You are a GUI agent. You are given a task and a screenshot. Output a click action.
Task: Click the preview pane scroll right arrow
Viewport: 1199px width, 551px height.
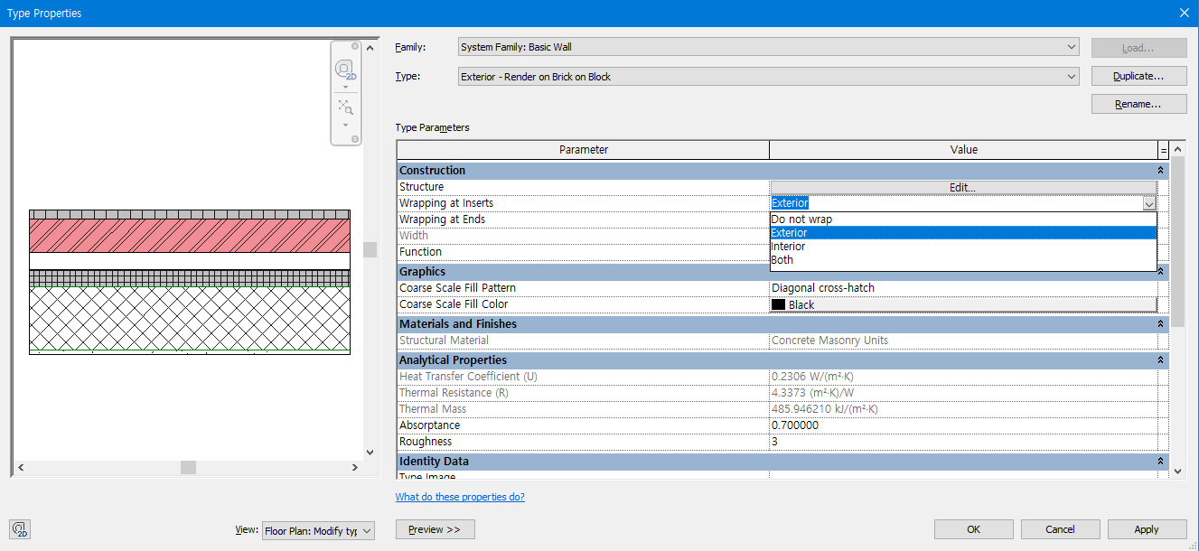tap(355, 467)
